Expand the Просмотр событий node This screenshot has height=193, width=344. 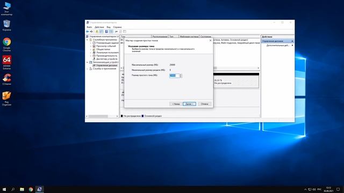click(91, 46)
